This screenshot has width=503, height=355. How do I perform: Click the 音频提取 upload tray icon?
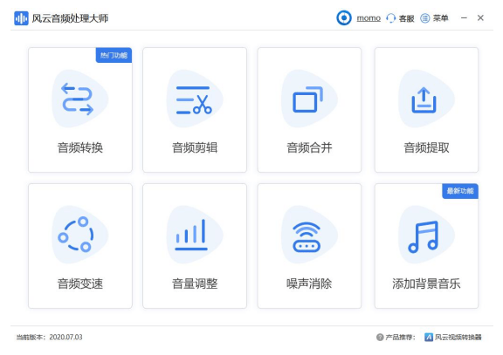[x=424, y=100]
